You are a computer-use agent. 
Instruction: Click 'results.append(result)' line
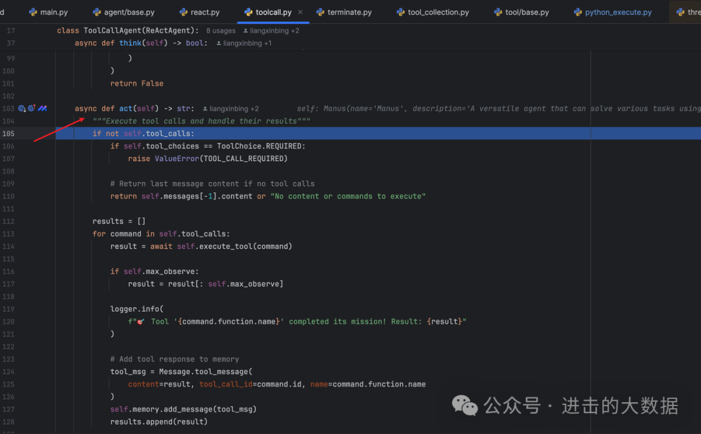tap(159, 422)
